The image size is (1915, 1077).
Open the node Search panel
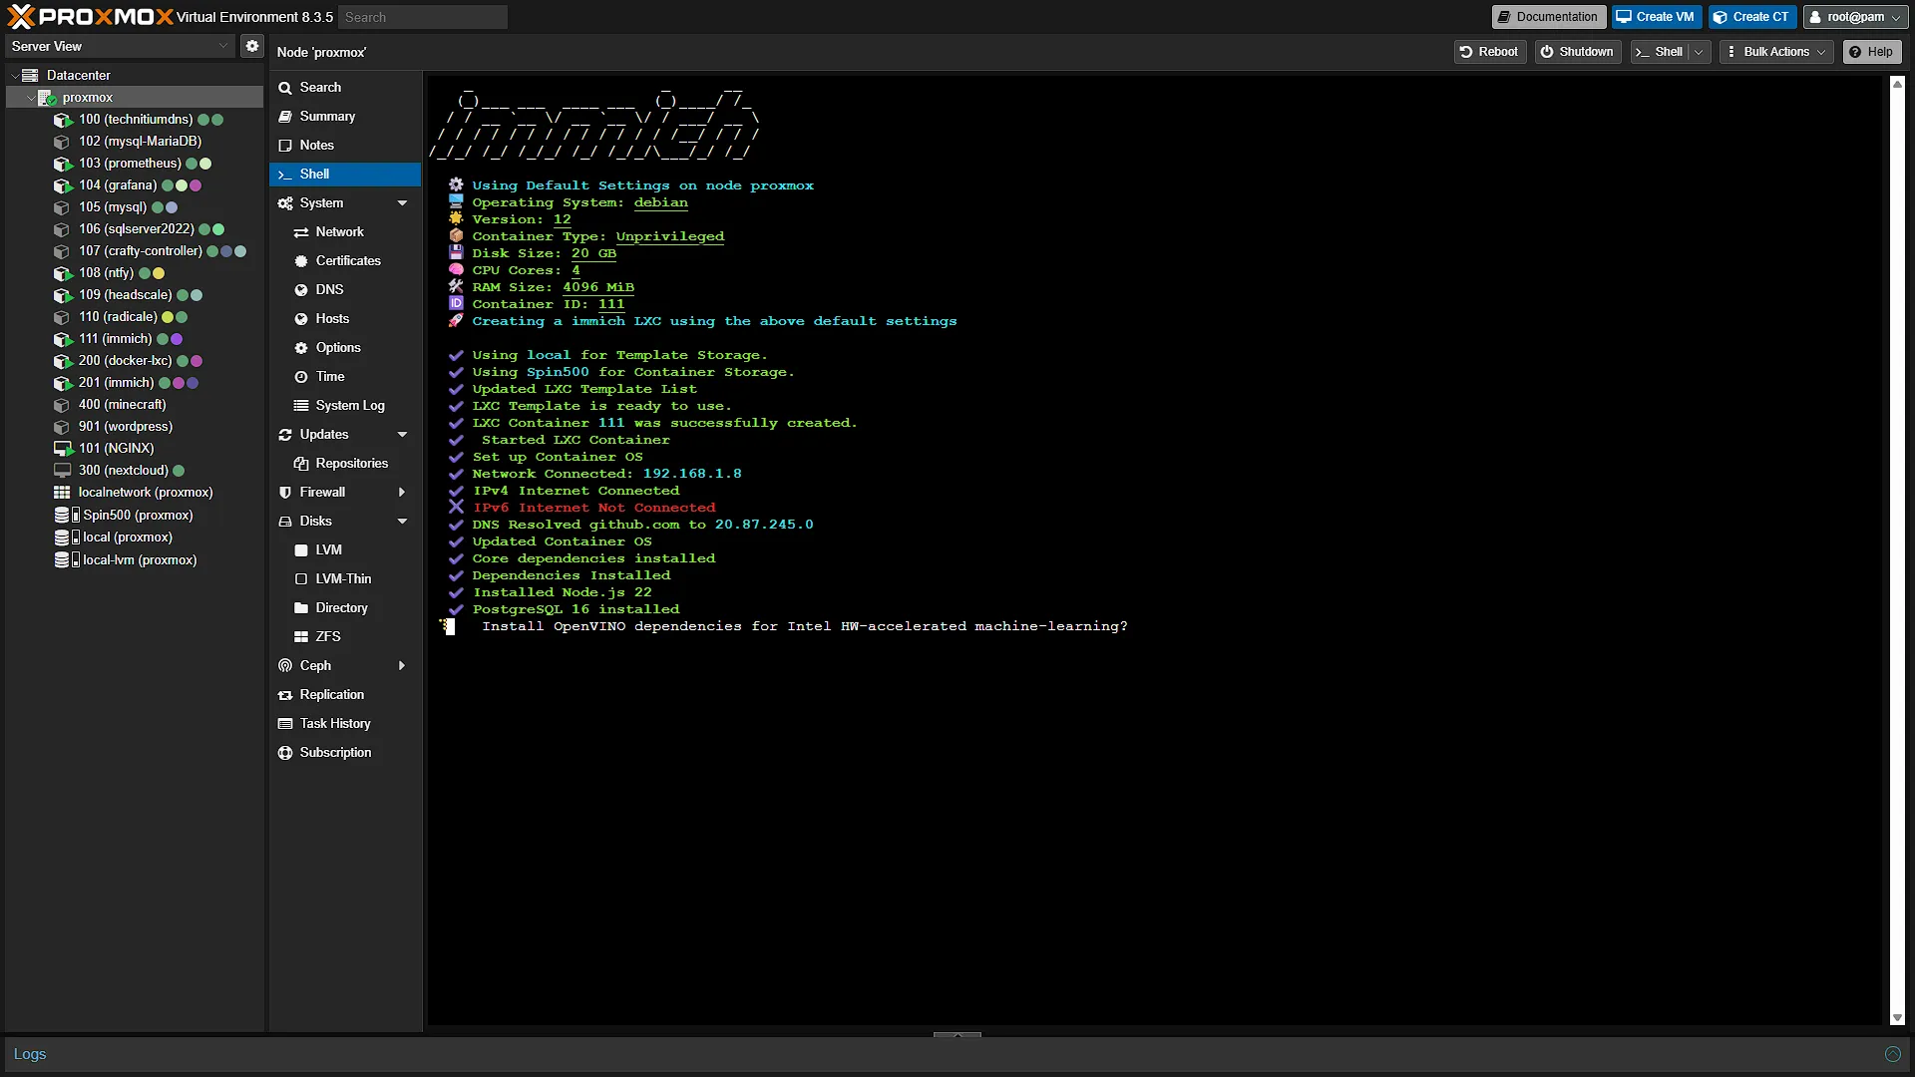[345, 88]
